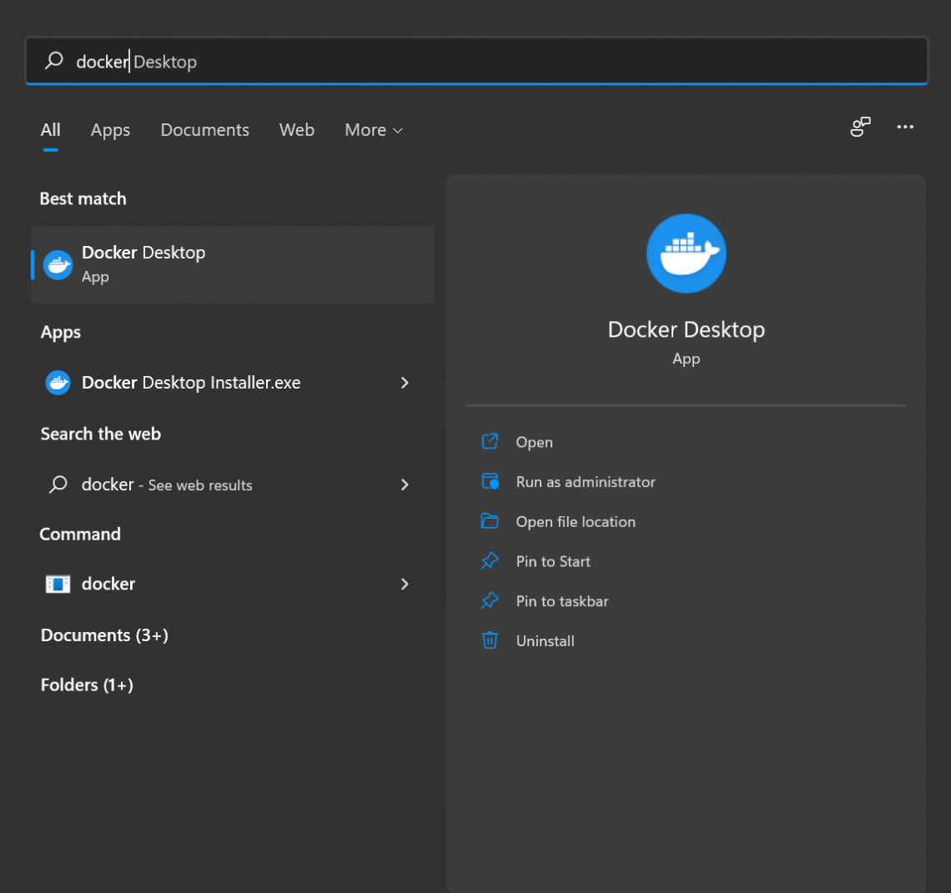This screenshot has height=893, width=951.
Task: Click the Uninstall trash can icon
Action: (x=490, y=640)
